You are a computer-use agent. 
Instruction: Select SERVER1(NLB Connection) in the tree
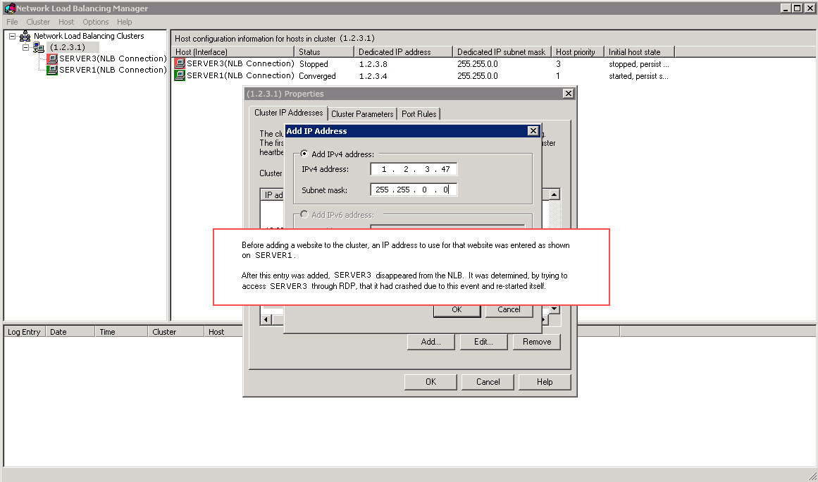pyautogui.click(x=113, y=70)
